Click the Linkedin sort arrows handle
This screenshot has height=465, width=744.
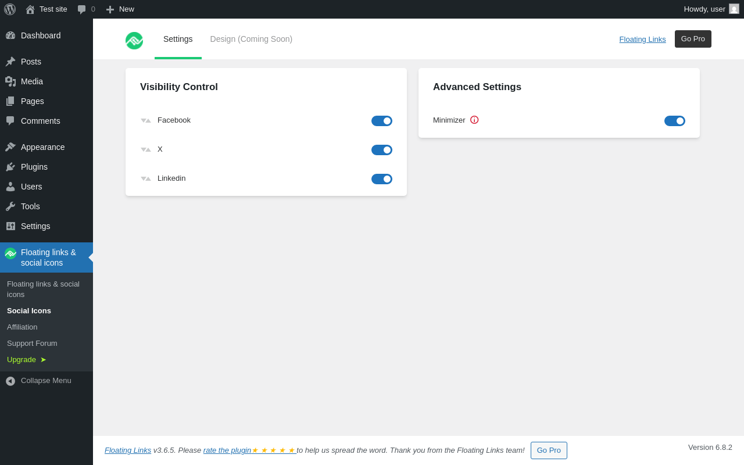coord(146,178)
